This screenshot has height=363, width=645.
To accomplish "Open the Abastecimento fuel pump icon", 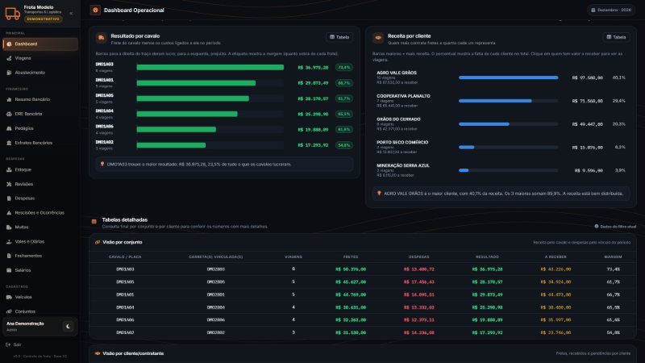I will click(9, 73).
